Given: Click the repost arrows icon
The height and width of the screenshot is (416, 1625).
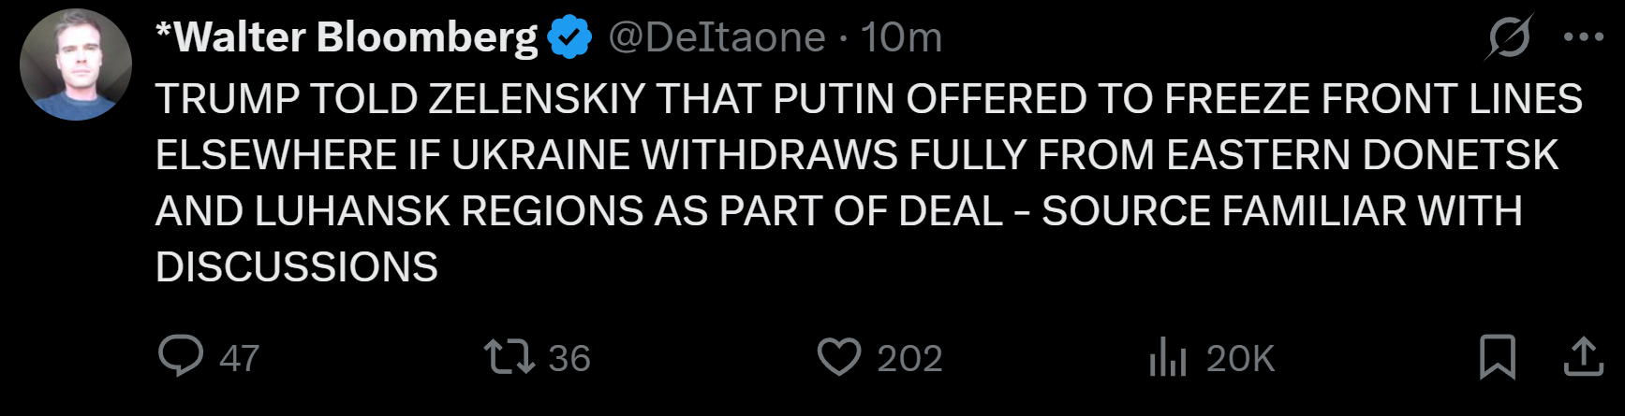Looking at the screenshot, I should 510,357.
